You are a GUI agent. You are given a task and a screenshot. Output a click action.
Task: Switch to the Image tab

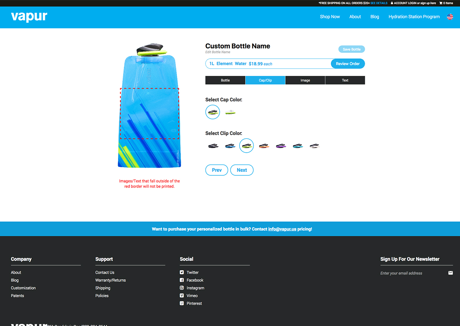[x=305, y=80]
